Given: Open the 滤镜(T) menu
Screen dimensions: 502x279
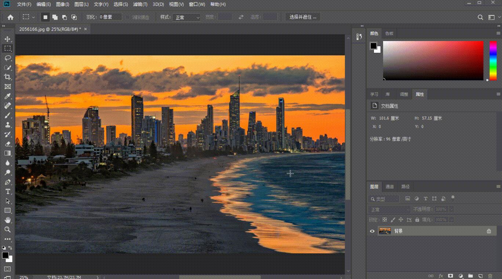Looking at the screenshot, I should click(x=140, y=4).
